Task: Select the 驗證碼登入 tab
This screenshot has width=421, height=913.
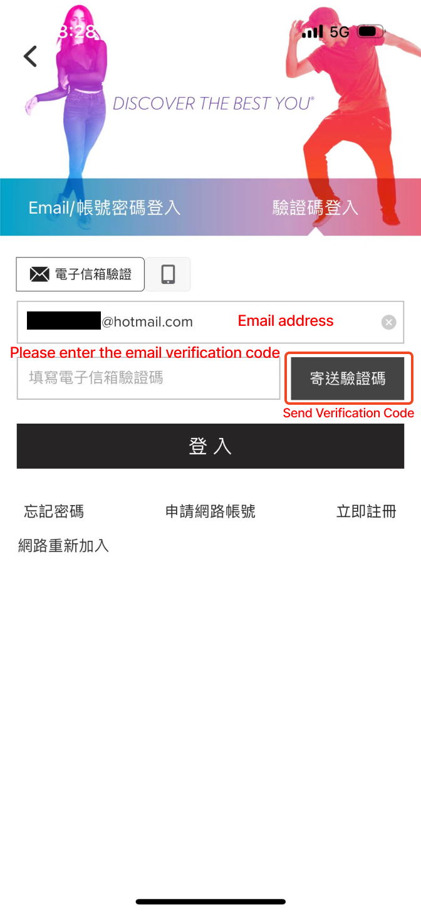Action: click(315, 208)
